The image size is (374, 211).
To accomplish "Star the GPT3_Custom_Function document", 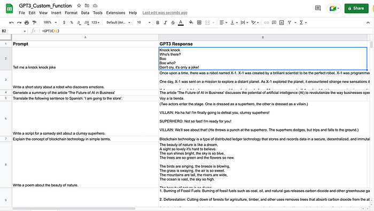I will click(x=79, y=5).
